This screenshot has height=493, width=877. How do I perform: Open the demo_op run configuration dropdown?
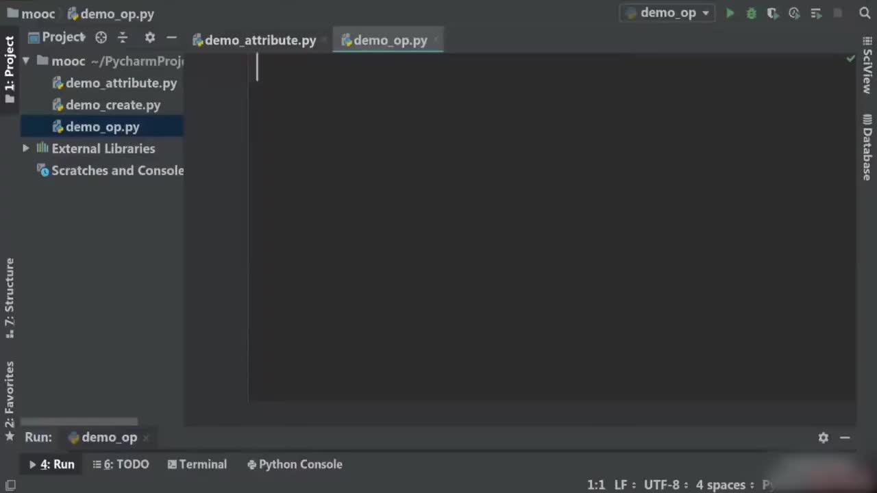pyautogui.click(x=667, y=13)
